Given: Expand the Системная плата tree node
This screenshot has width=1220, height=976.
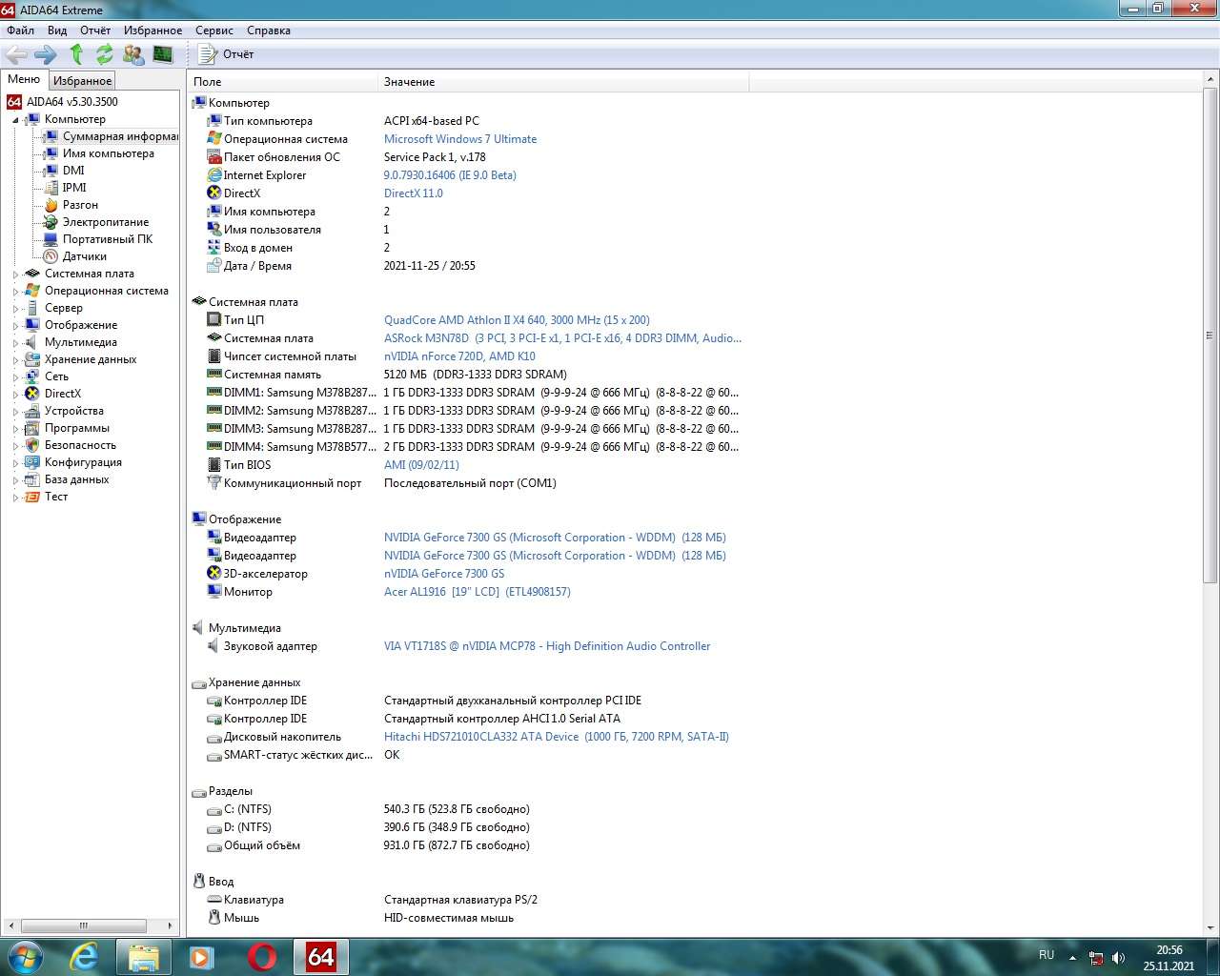Looking at the screenshot, I should tap(15, 274).
